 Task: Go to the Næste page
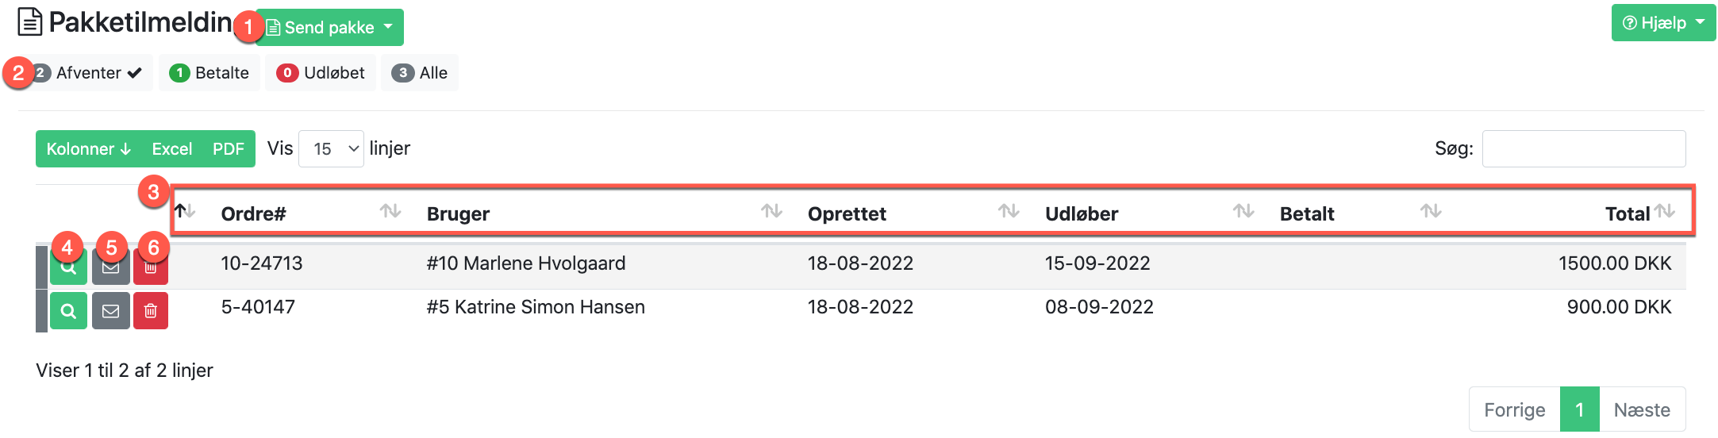pos(1642,409)
